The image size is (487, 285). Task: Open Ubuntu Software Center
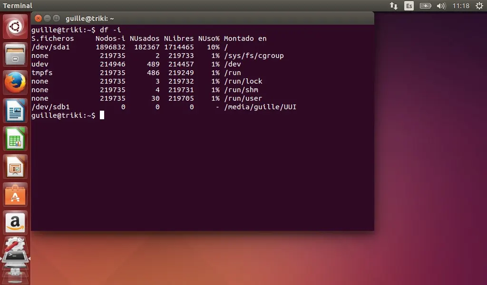tap(16, 195)
